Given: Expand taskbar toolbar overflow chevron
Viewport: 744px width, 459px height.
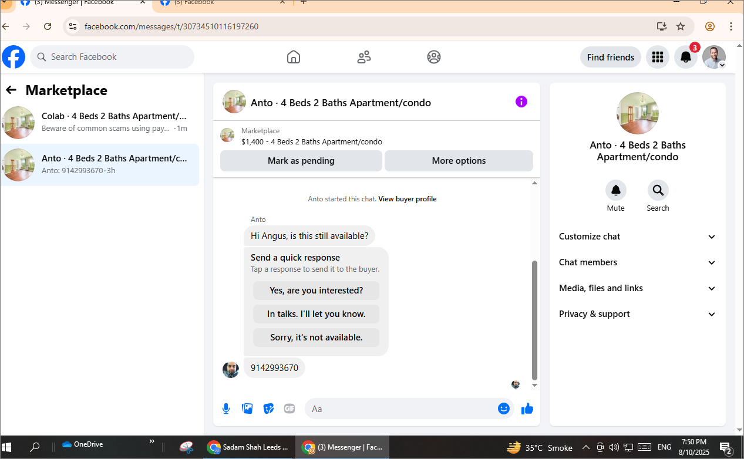Looking at the screenshot, I should pos(152,441).
